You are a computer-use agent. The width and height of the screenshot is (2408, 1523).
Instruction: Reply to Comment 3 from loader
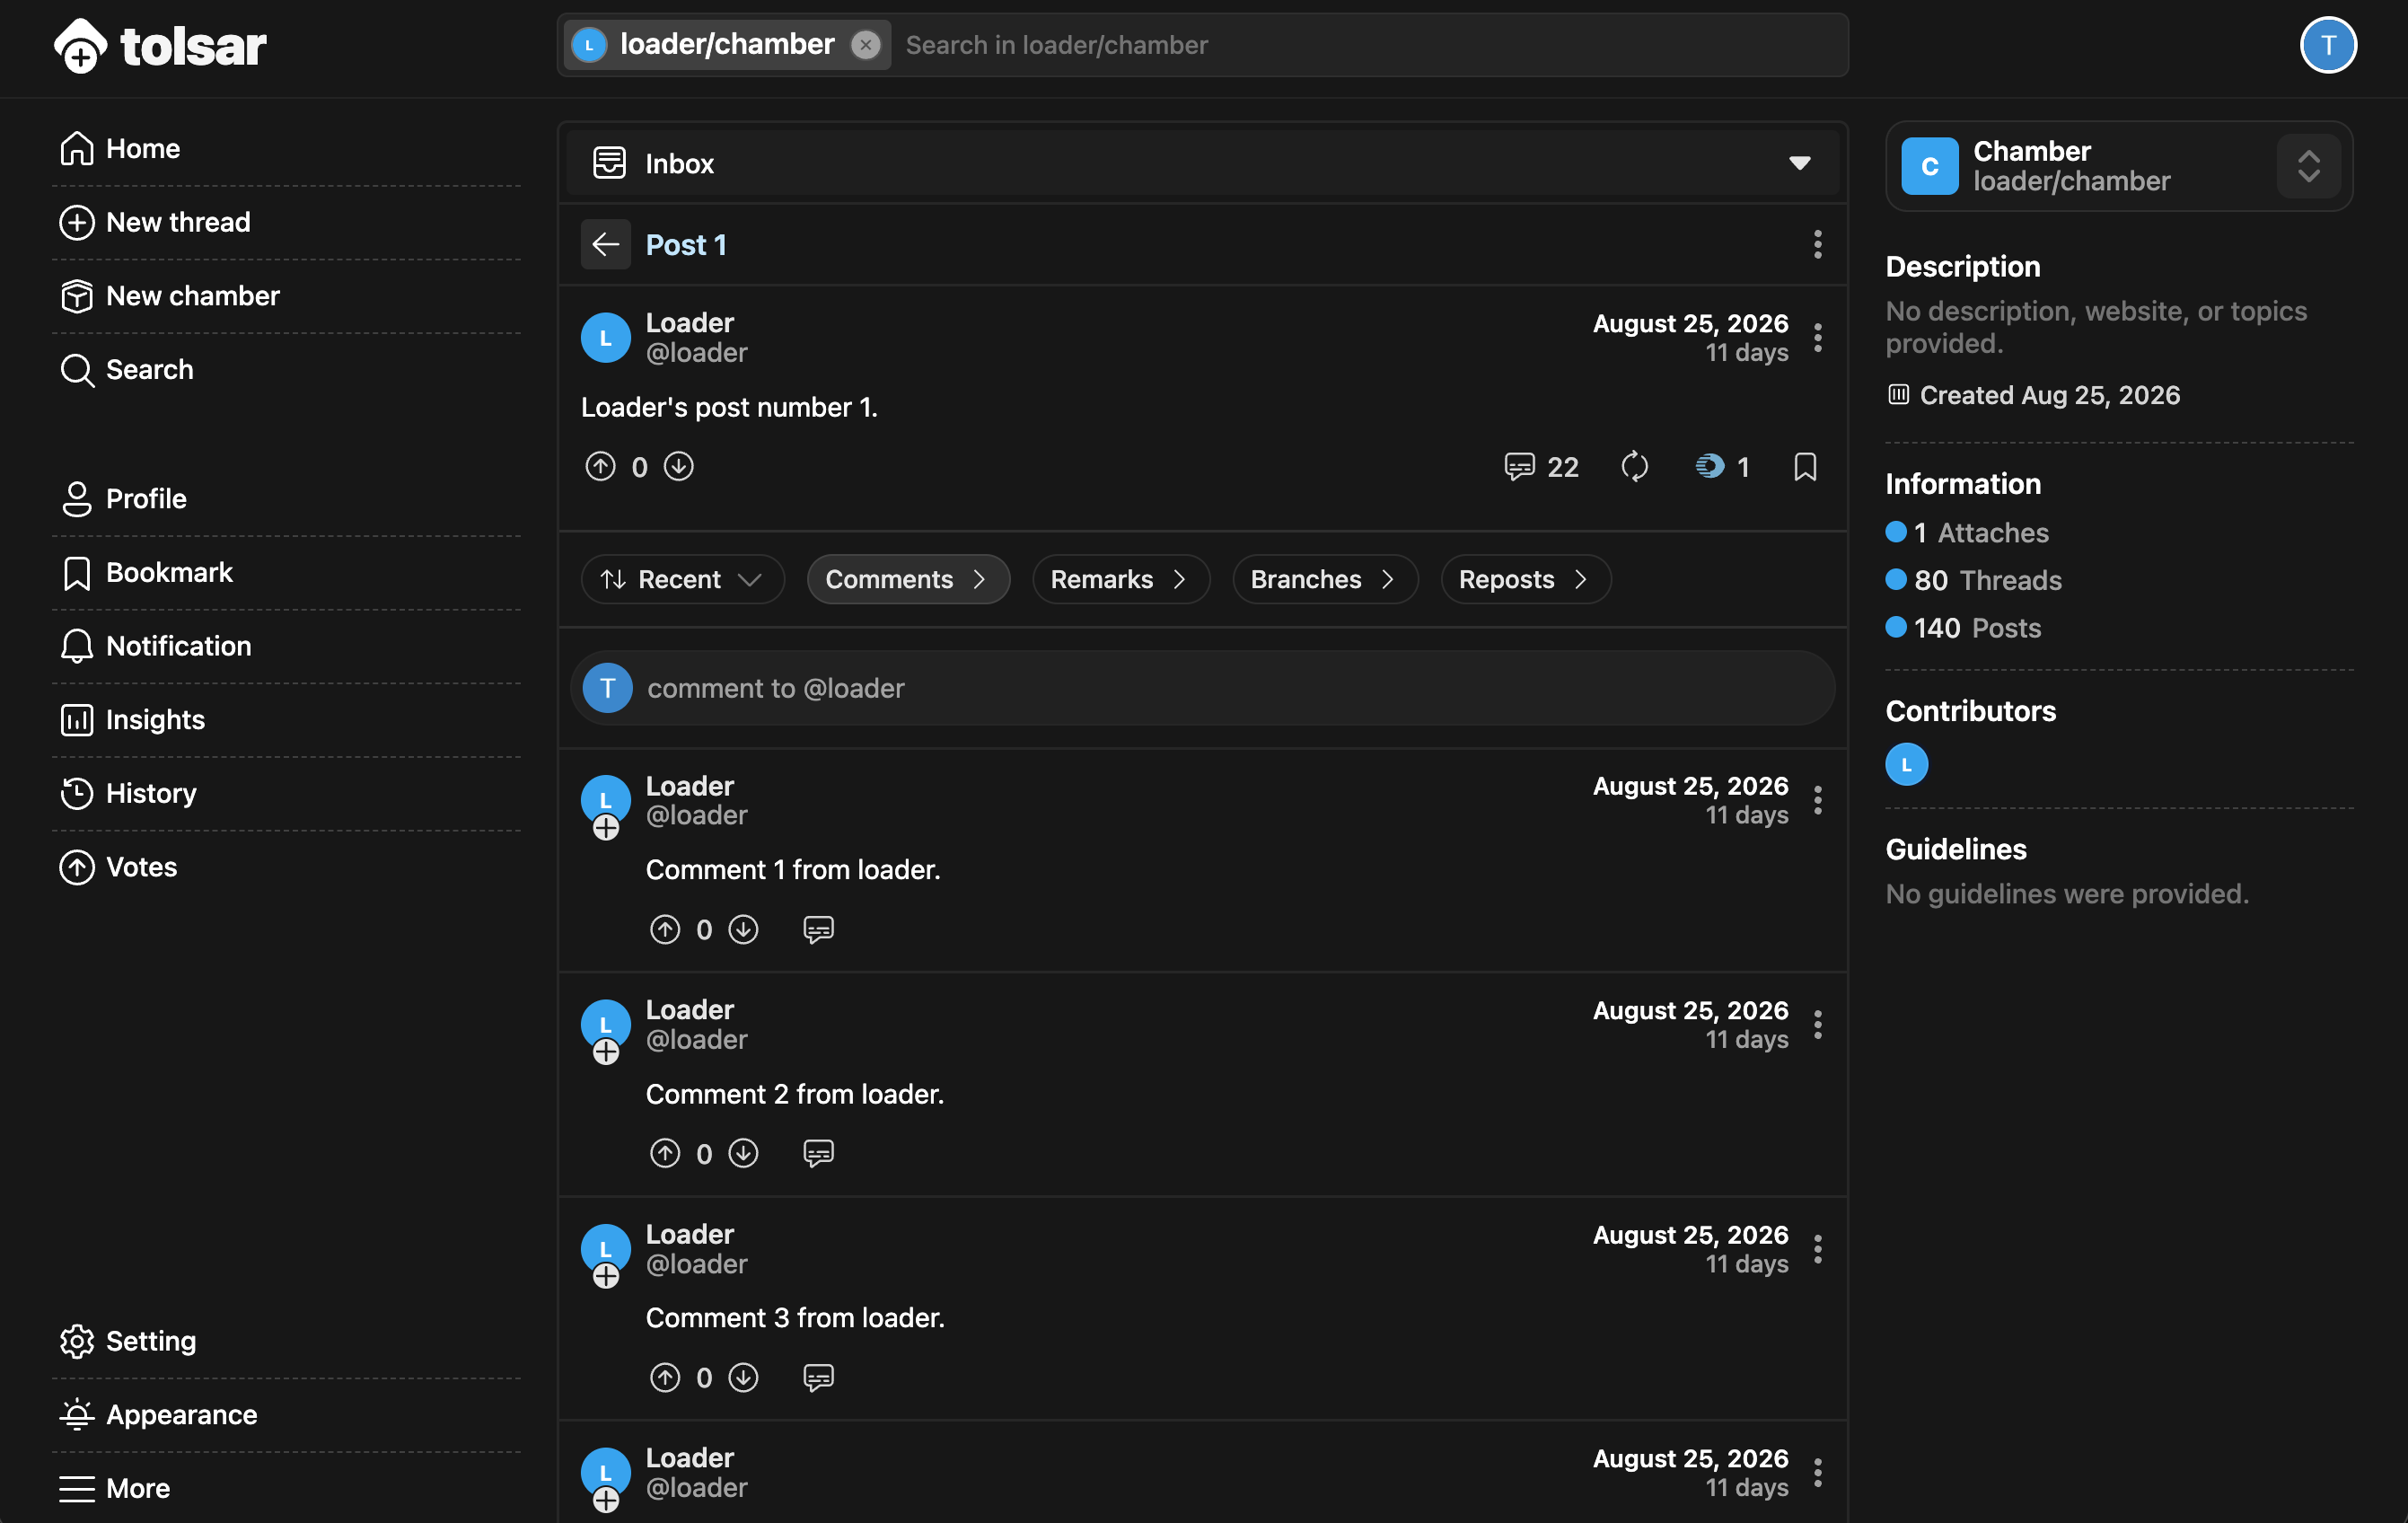818,1377
